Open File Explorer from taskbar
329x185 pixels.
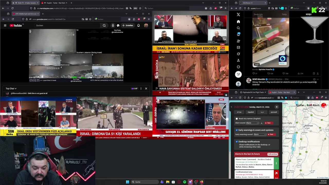[168, 182]
